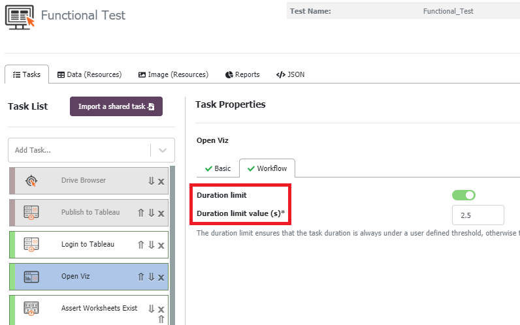Click Import a shared task button
This screenshot has width=520, height=325.
coord(116,106)
